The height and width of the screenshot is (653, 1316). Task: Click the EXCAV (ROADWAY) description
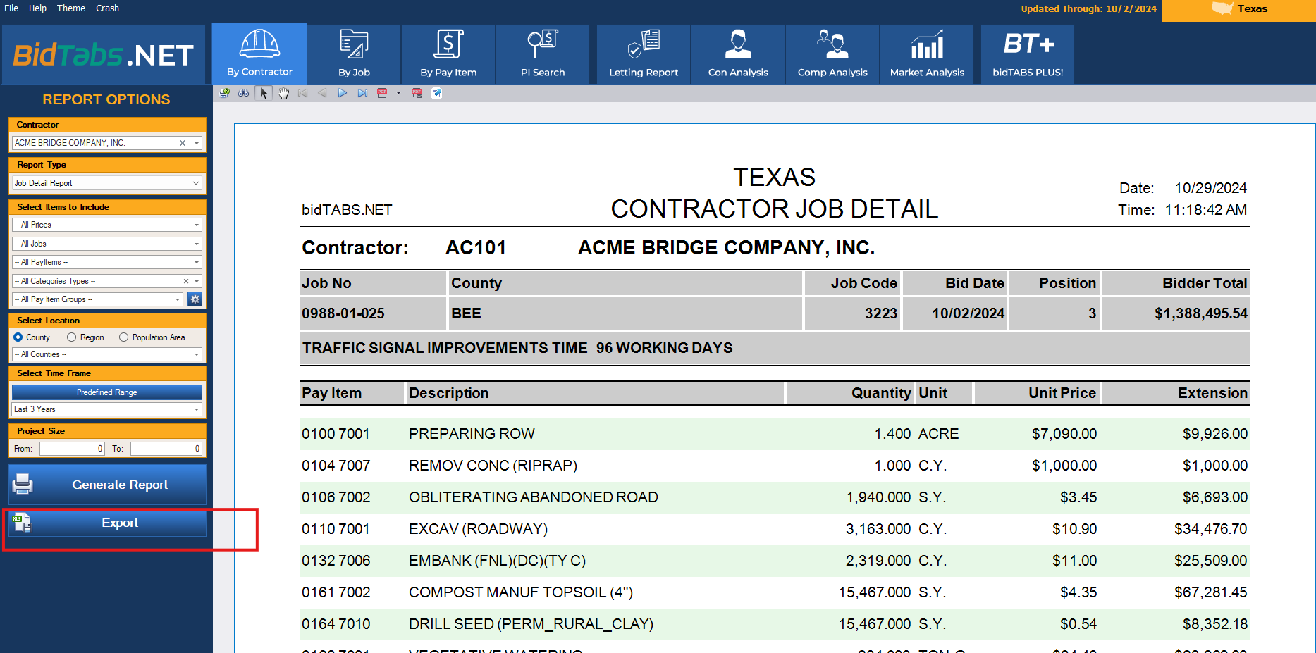pyautogui.click(x=478, y=529)
